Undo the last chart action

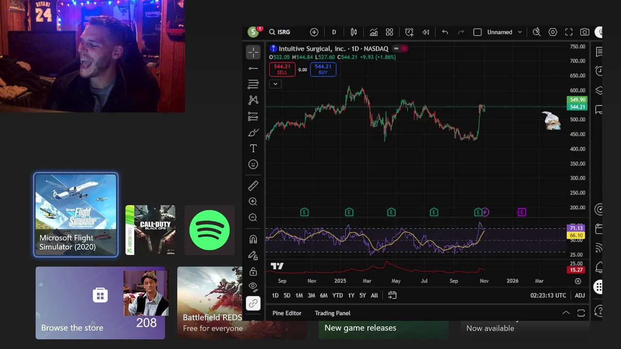(445, 32)
